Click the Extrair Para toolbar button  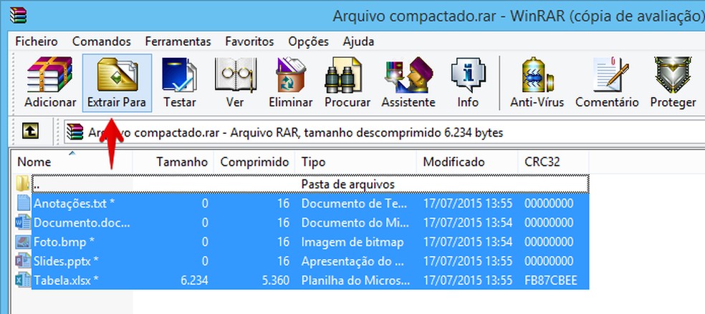(117, 83)
